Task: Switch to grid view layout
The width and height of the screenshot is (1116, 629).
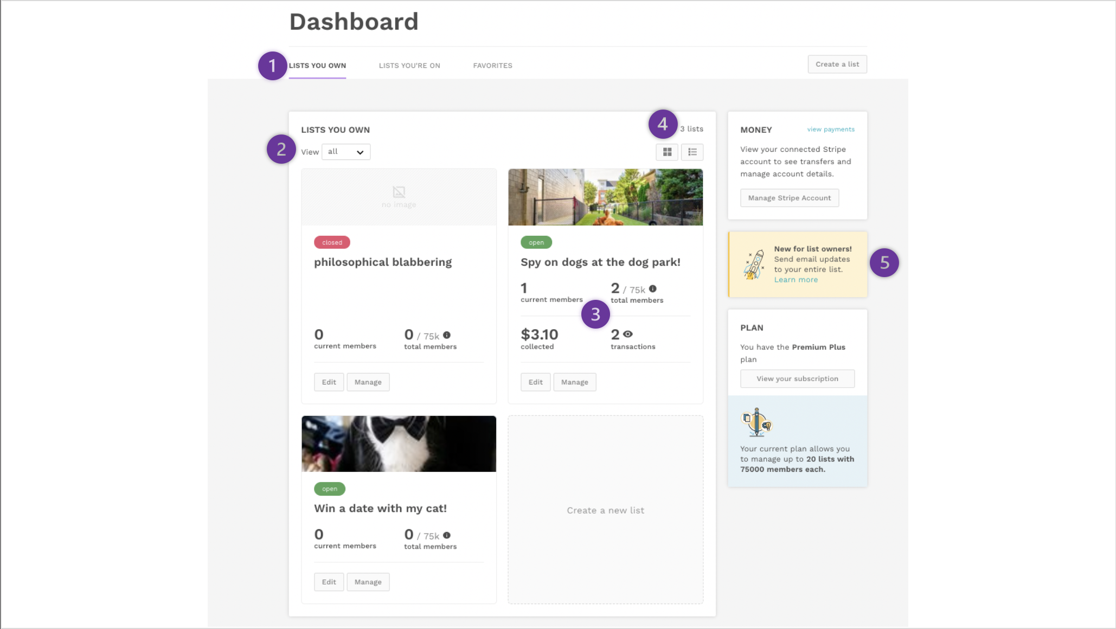Action: click(667, 152)
